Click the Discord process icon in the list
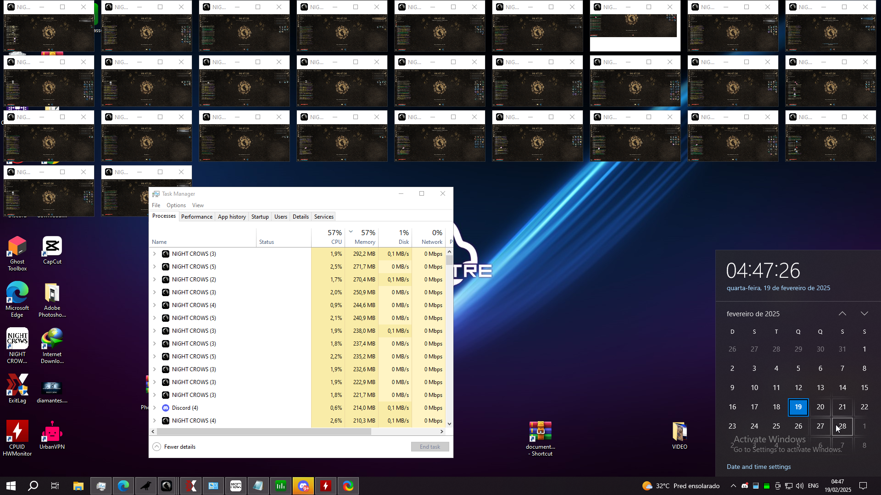The image size is (881, 495). (x=166, y=408)
